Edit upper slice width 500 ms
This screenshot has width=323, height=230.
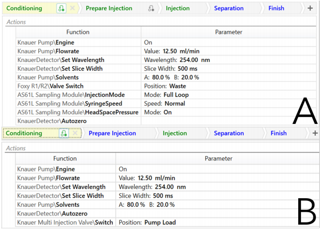point(170,68)
